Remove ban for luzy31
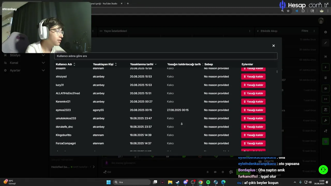This screenshot has width=331, height=186. tap(253, 85)
